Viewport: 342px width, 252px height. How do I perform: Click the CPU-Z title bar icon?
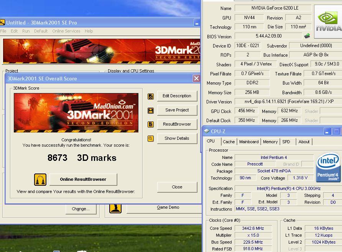(x=207, y=131)
